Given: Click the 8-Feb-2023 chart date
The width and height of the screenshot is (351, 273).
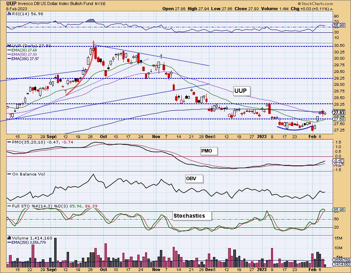Looking at the screenshot, I should point(17,9).
